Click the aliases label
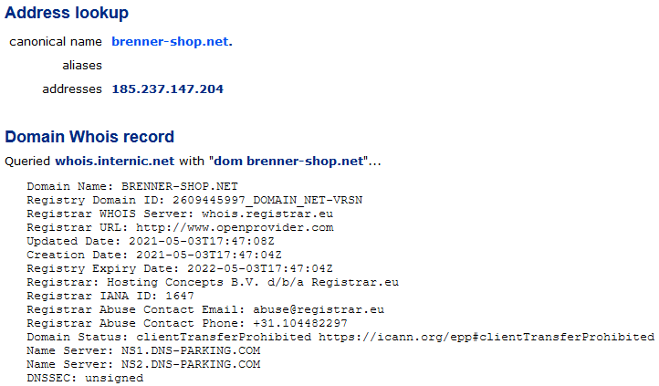Viewport: 659px width, 386px height. pos(82,66)
